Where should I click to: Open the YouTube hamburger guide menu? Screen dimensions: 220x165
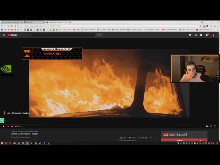tap(4, 35)
